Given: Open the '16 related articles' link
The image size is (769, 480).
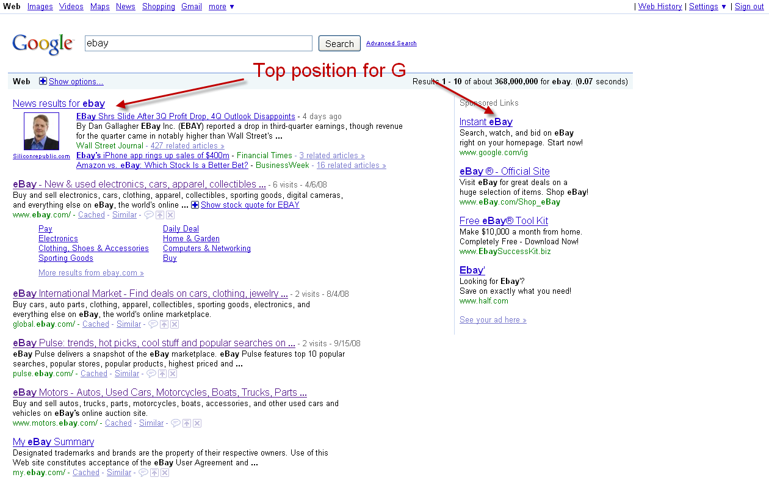Looking at the screenshot, I should tap(352, 165).
